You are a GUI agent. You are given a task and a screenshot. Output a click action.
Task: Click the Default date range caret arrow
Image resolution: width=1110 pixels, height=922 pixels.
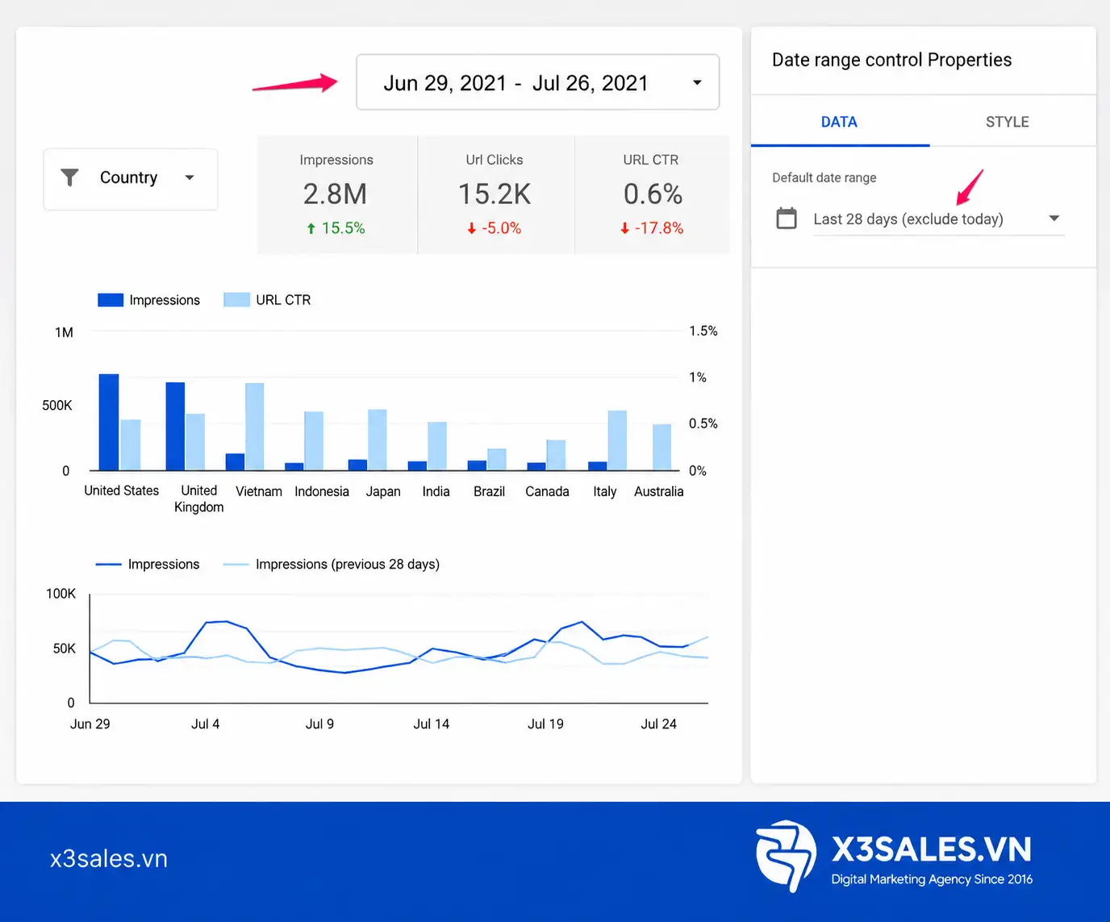point(1054,219)
